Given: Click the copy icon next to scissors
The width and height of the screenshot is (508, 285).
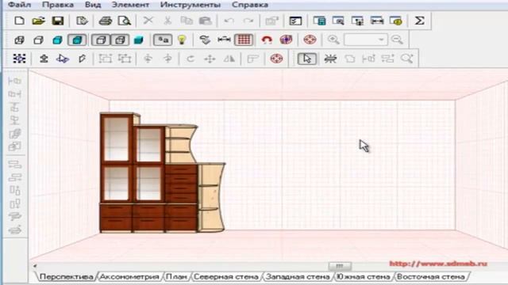Looking at the screenshot, I should 187,21.
